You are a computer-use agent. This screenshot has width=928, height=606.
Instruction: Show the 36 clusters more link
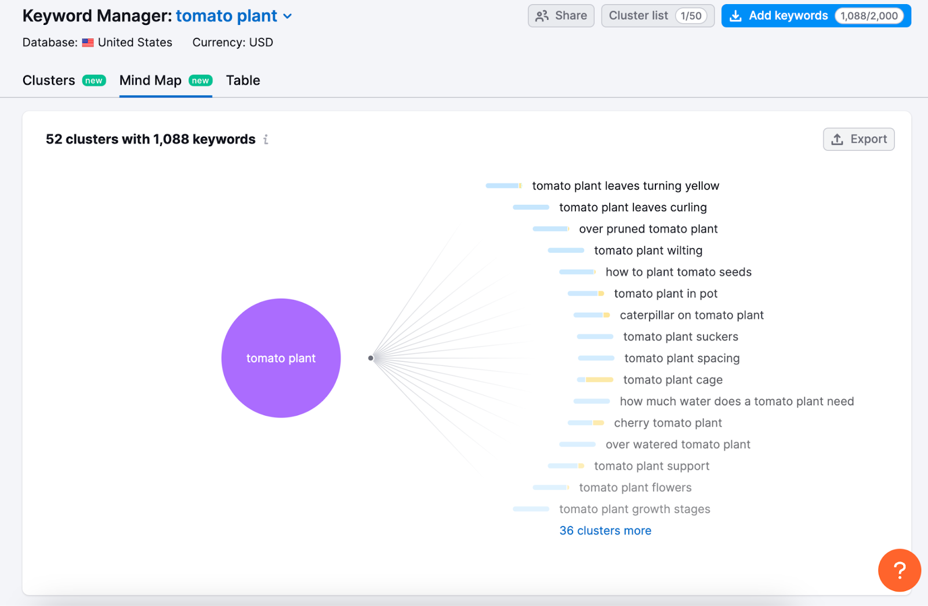[x=605, y=531]
